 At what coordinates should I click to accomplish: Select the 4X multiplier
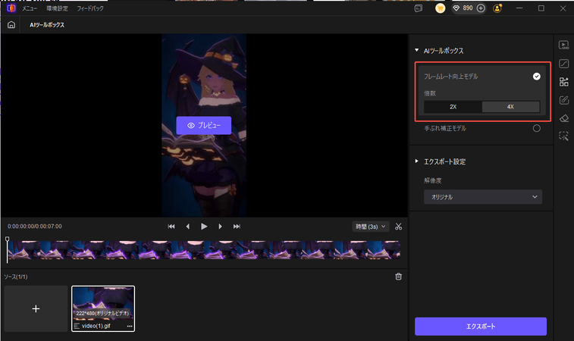coord(510,107)
